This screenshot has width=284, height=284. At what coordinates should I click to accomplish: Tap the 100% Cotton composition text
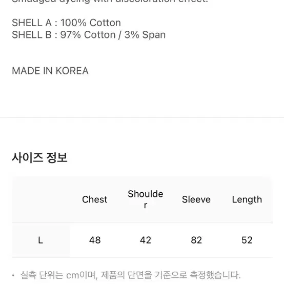click(91, 23)
